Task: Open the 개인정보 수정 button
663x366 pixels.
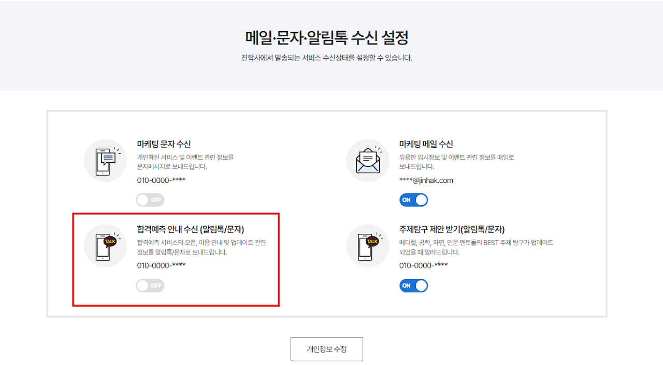Action: 327,349
